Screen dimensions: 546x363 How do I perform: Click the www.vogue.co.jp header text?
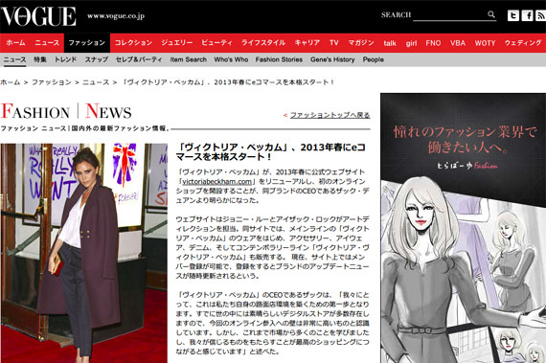[116, 16]
